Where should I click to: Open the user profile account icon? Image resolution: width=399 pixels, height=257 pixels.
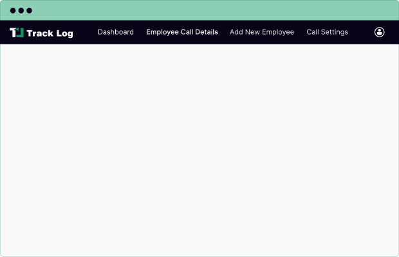(x=380, y=32)
